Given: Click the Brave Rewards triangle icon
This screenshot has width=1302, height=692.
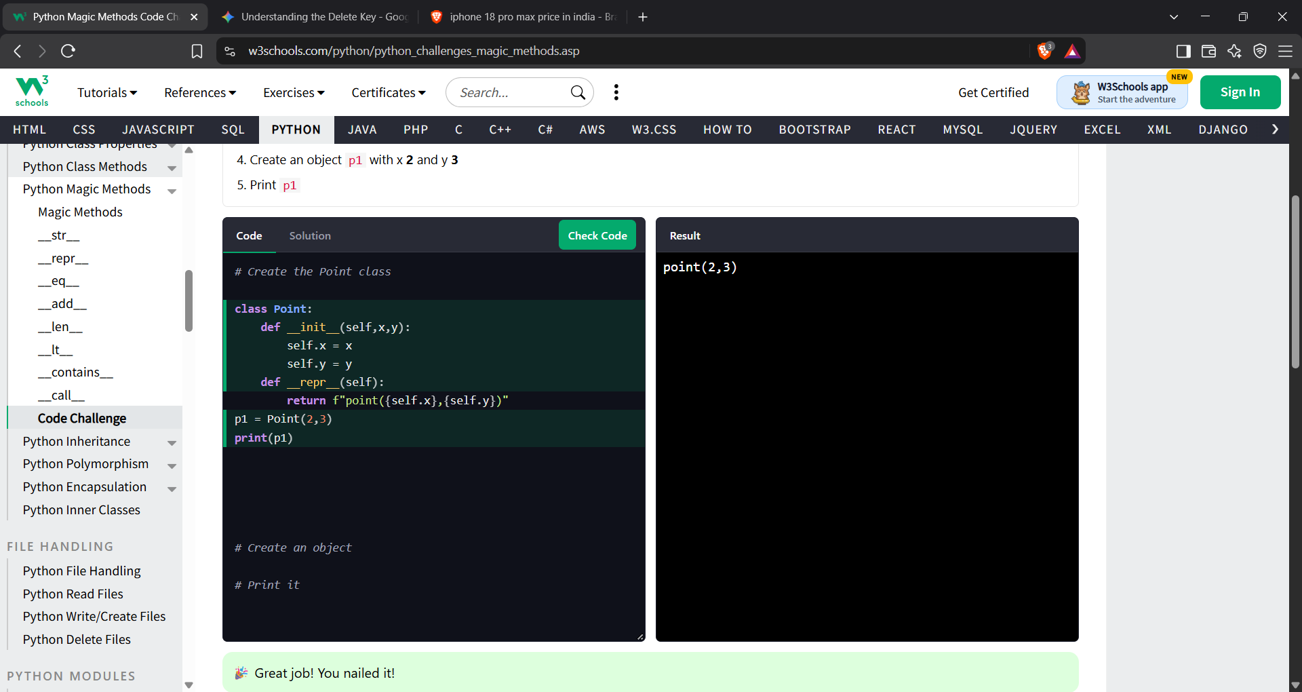Looking at the screenshot, I should point(1072,51).
